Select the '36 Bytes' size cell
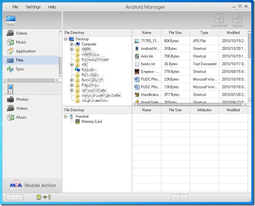255x206 pixels. pyautogui.click(x=171, y=64)
